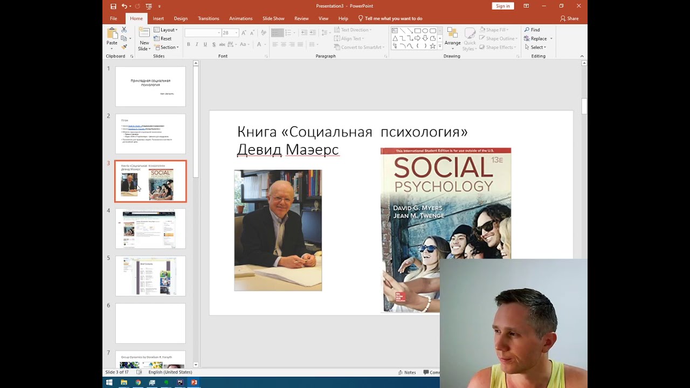Select the 5-point Star shape

tap(432, 46)
